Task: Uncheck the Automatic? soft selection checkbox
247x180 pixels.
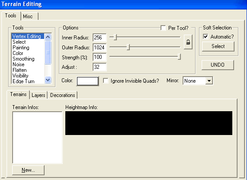Action: pos(205,36)
